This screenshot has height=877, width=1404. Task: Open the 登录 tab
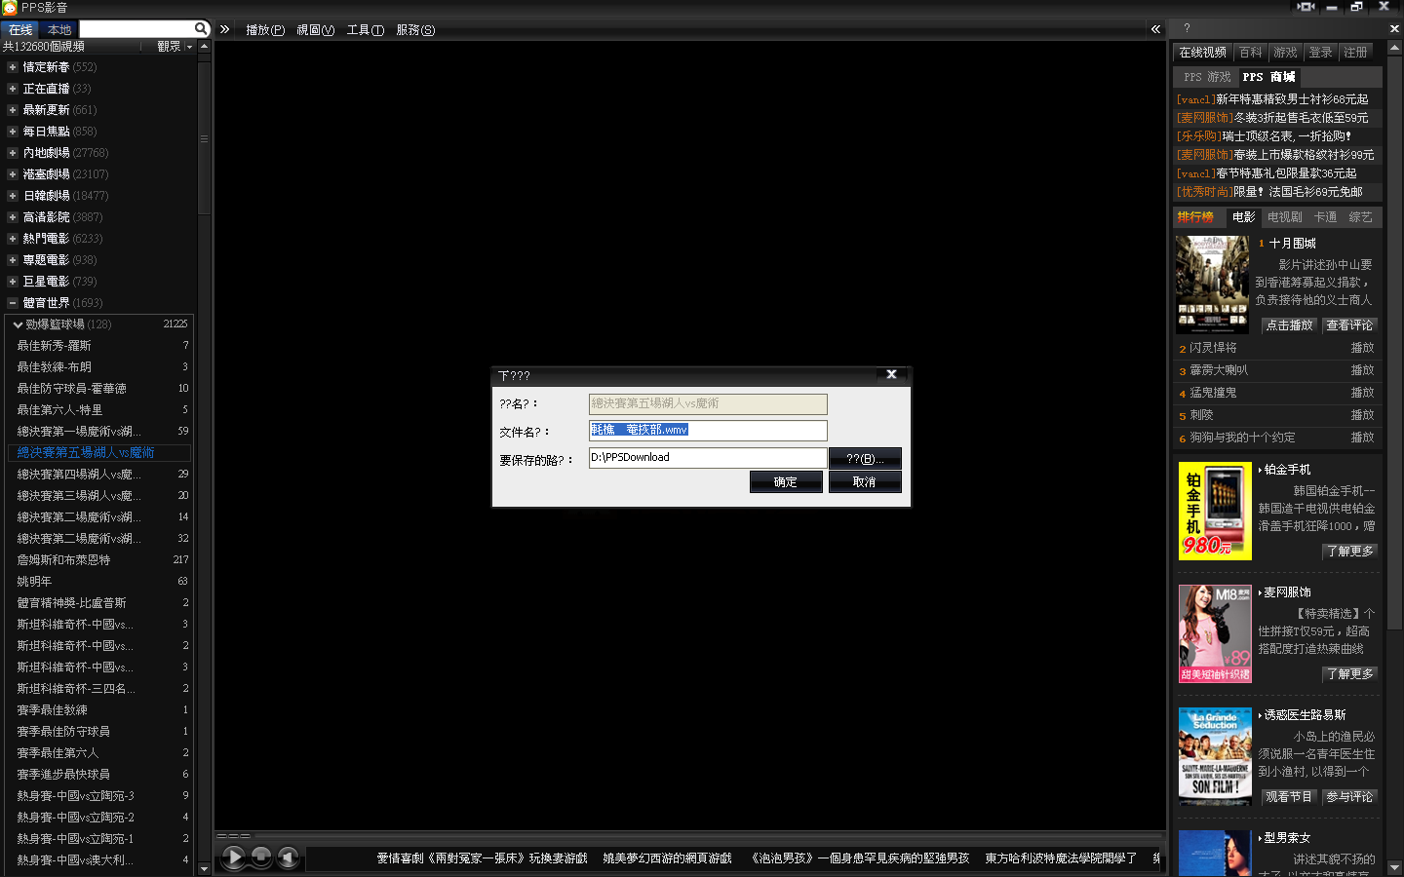[x=1320, y=53]
